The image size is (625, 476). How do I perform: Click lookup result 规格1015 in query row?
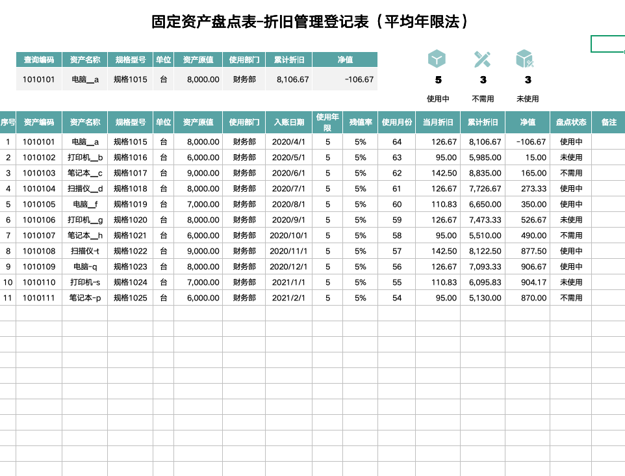pos(130,79)
